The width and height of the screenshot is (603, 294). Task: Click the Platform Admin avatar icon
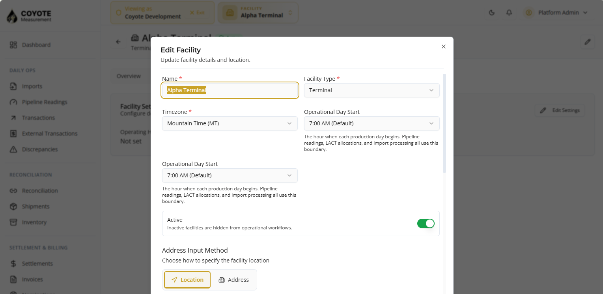[528, 13]
